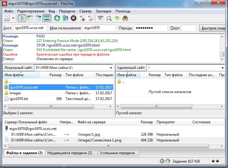
Task: Sort remote files by Тип файла column
Action: pyautogui.click(x=175, y=75)
